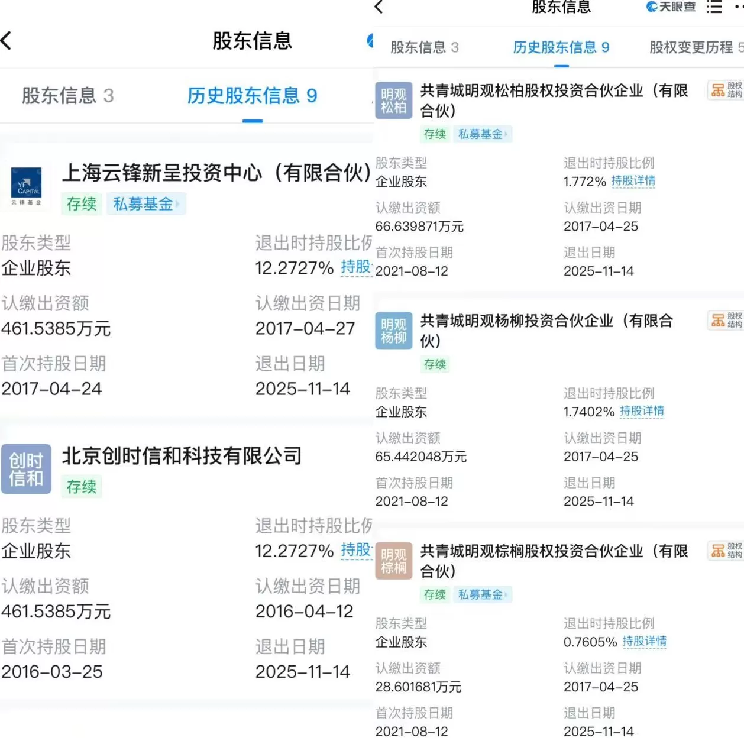Image resolution: width=744 pixels, height=744 pixels.
Task: Open the 股权变更历程 tab
Action: (691, 48)
